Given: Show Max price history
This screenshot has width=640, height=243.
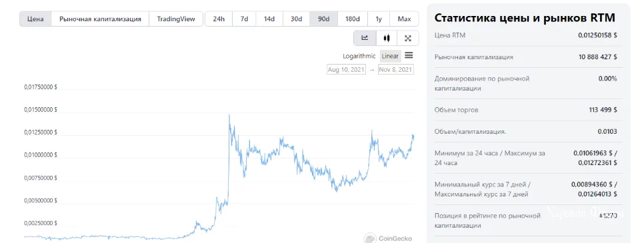Looking at the screenshot, I should click(x=404, y=19).
